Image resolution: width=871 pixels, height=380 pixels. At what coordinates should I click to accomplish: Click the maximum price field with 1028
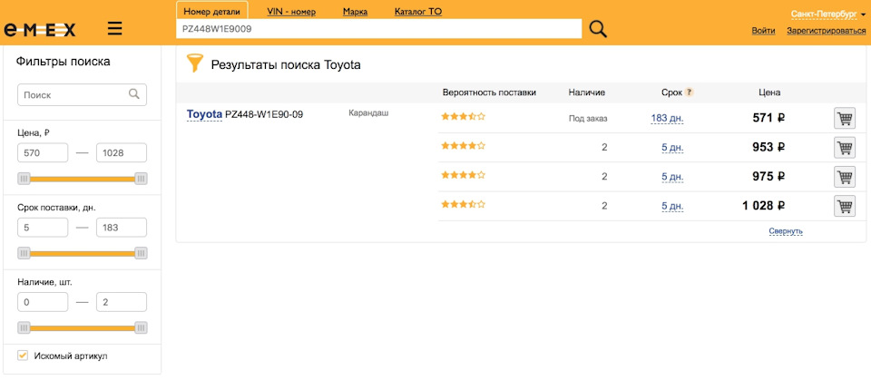(122, 152)
